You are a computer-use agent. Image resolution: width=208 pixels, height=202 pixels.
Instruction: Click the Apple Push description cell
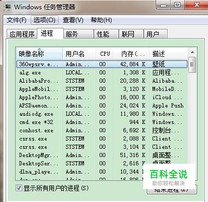point(168,105)
